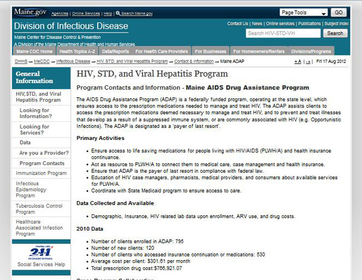Open the Help link in top bar
The width and height of the screenshot is (362, 280).
[x=108, y=14]
